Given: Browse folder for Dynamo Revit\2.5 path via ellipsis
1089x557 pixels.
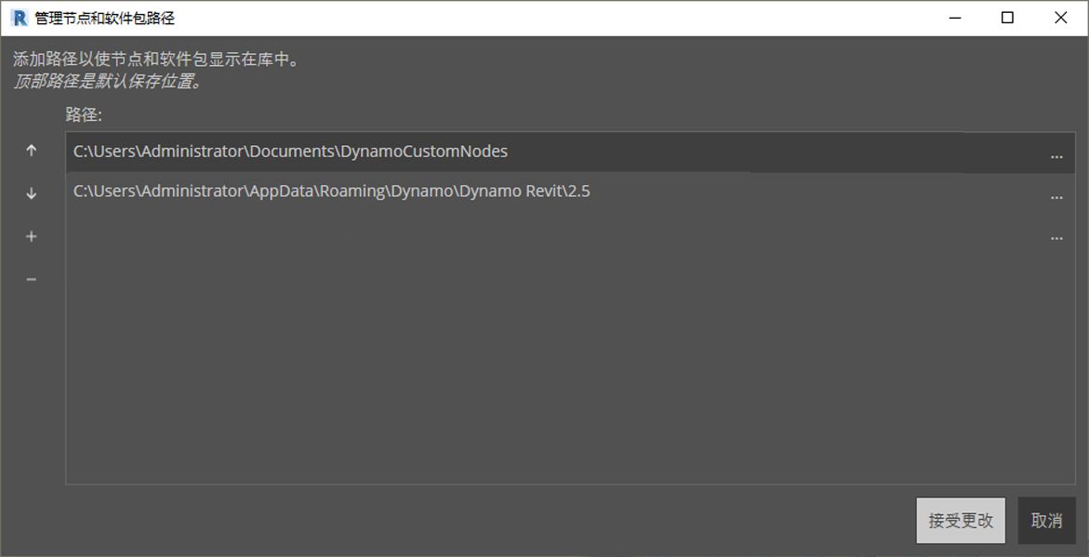Looking at the screenshot, I should [1056, 197].
